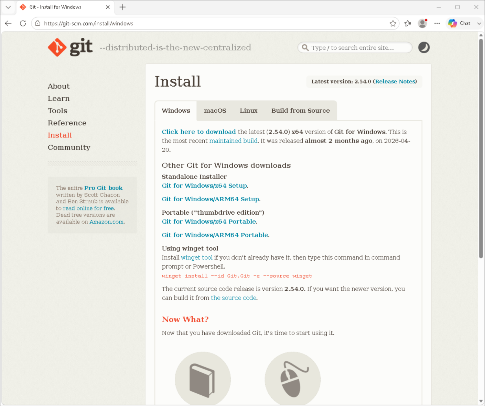Open the Pro Git book link
The height and width of the screenshot is (406, 485).
coord(103,188)
